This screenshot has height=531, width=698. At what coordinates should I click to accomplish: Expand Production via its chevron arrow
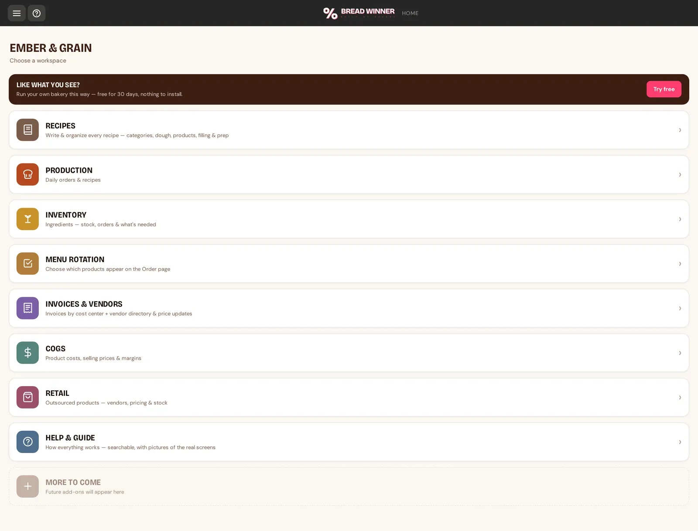click(x=680, y=174)
